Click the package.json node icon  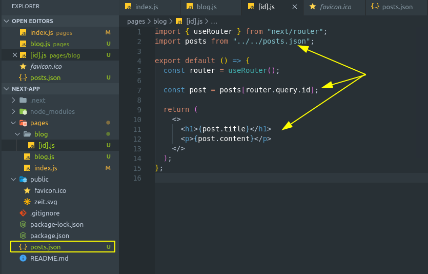point(23,236)
